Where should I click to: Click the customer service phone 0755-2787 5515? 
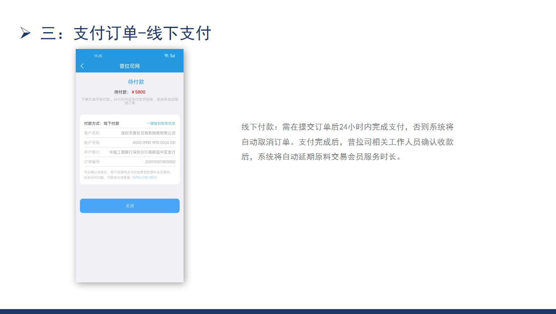click(145, 177)
